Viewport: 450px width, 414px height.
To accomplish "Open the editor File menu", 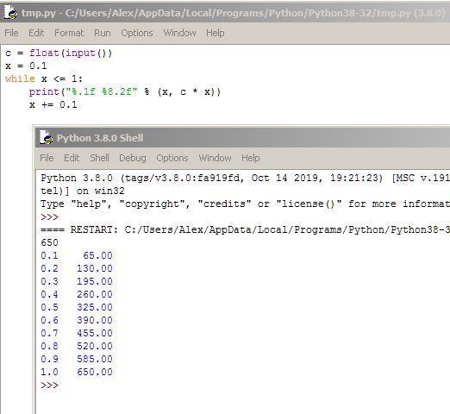I will (11, 33).
